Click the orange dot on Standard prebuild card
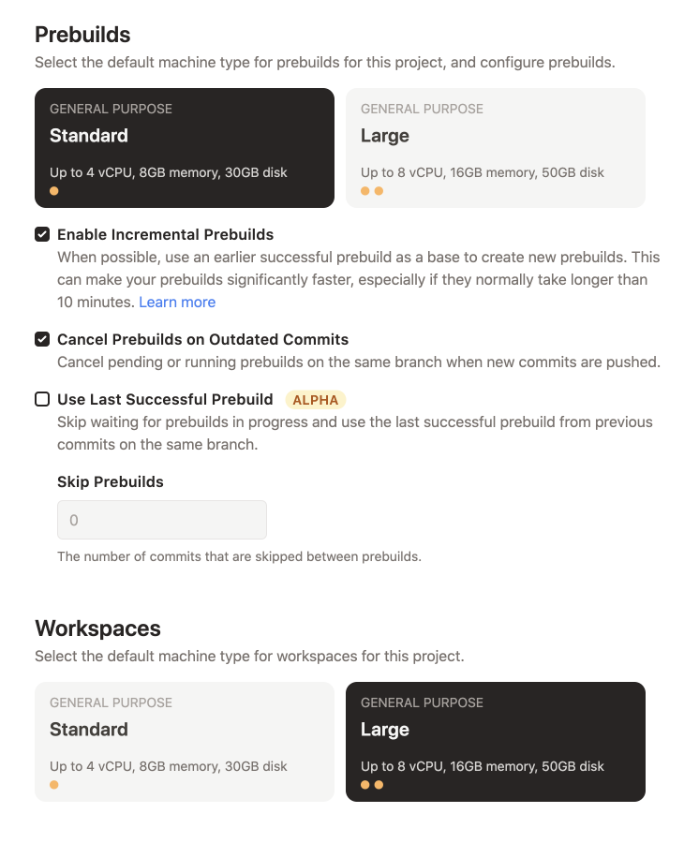The image size is (699, 843). tap(53, 190)
